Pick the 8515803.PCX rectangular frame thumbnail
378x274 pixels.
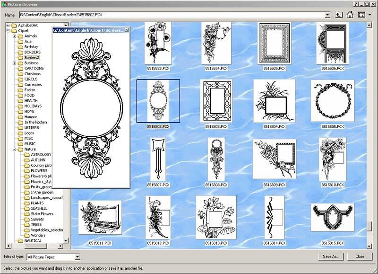[x=216, y=101]
